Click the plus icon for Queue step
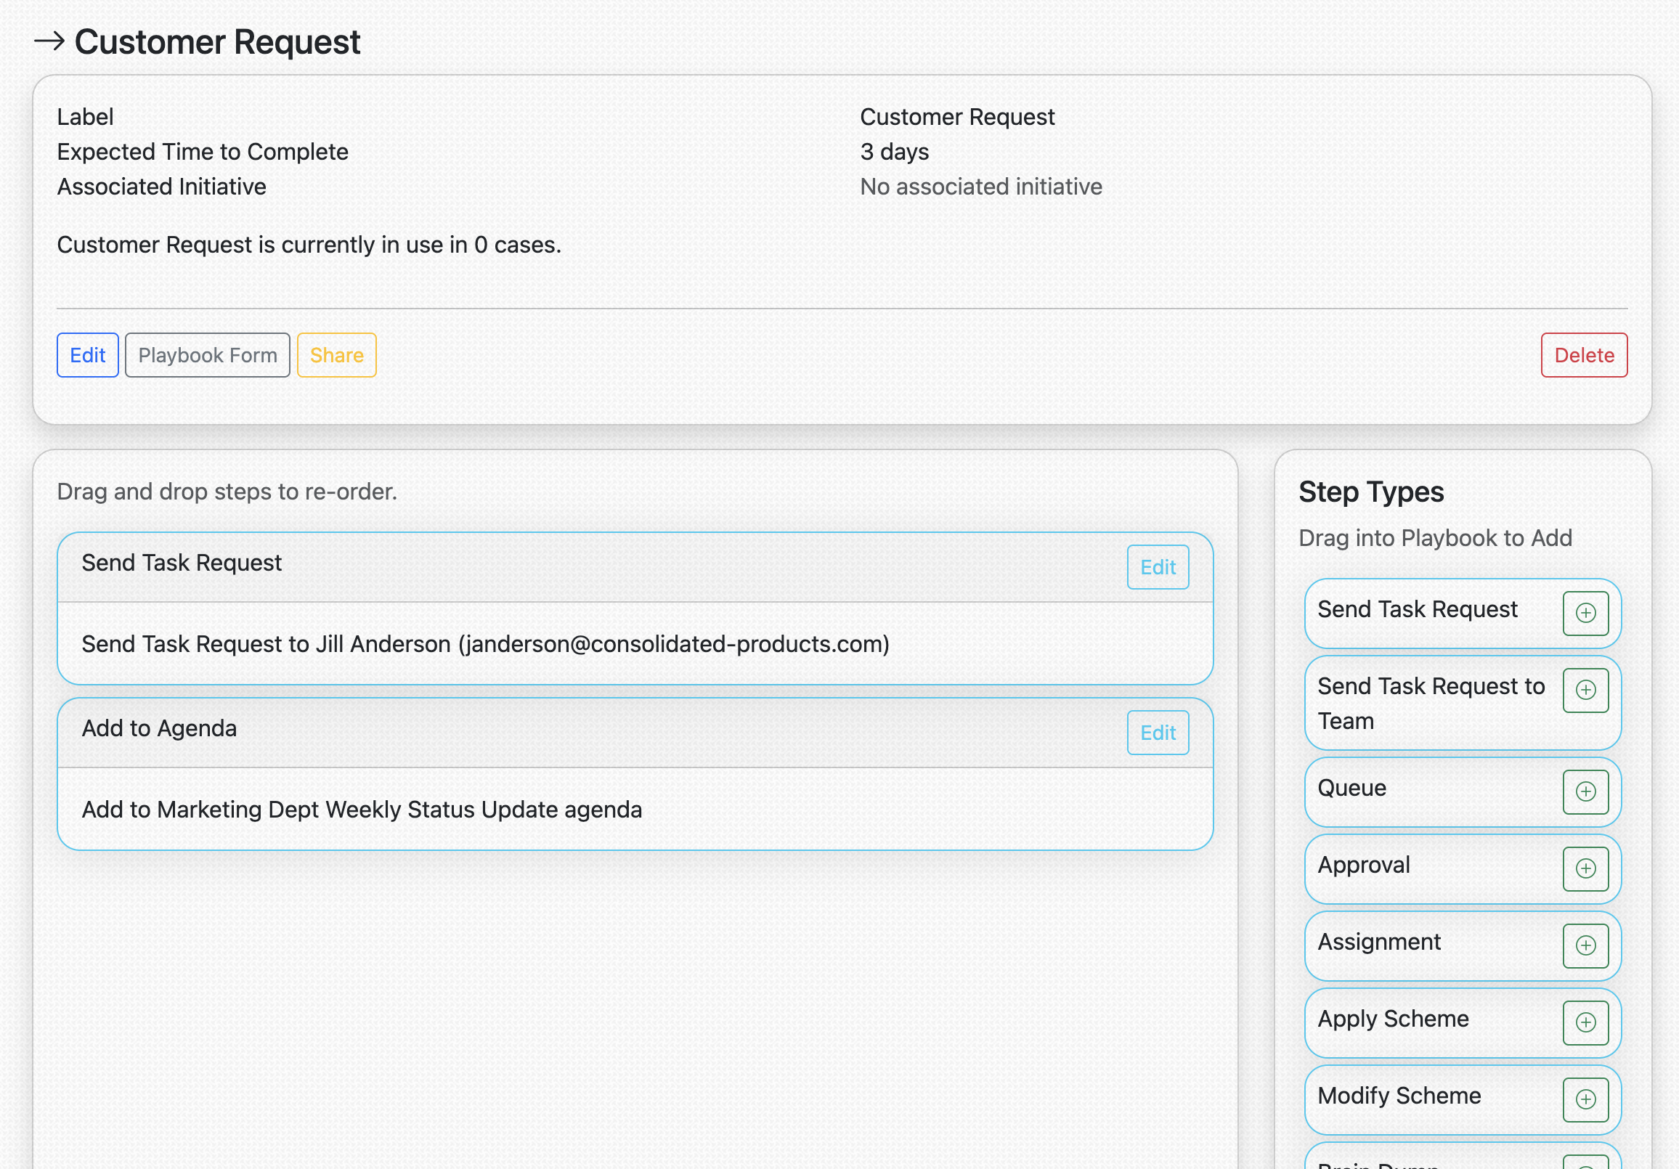This screenshot has width=1679, height=1169. click(1585, 791)
